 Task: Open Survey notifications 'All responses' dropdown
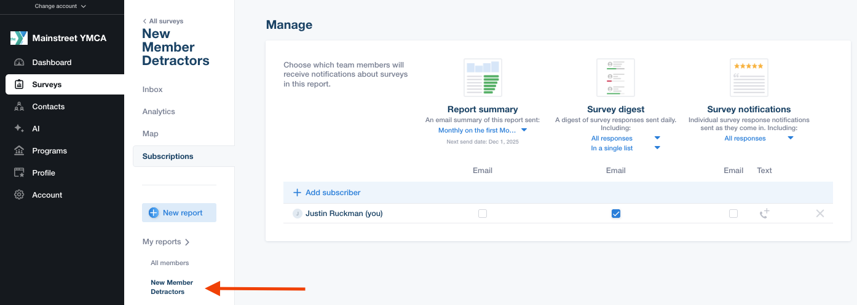(759, 138)
